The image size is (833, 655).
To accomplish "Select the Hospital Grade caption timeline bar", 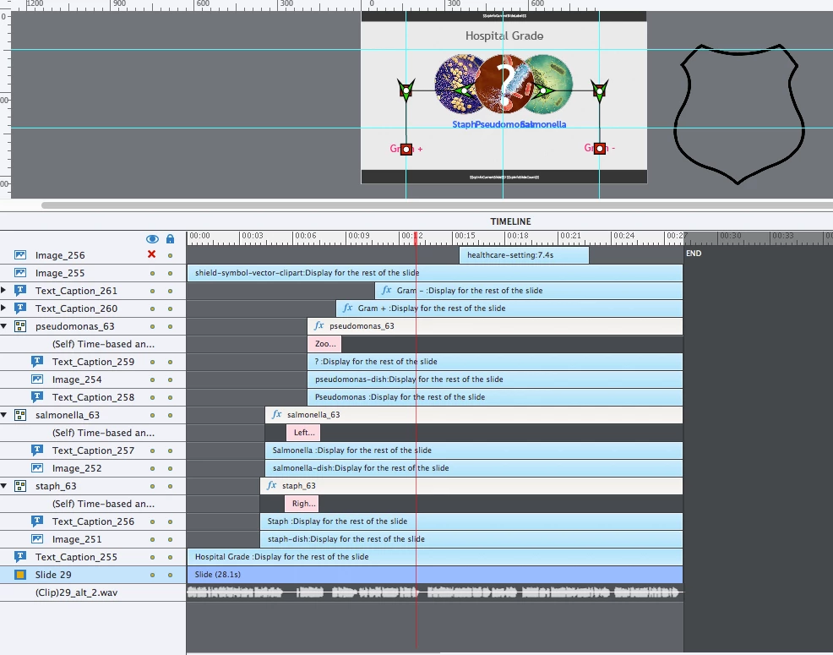I will [x=434, y=557].
